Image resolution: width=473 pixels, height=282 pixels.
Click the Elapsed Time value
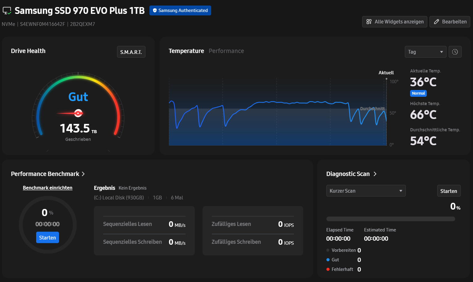coord(338,239)
